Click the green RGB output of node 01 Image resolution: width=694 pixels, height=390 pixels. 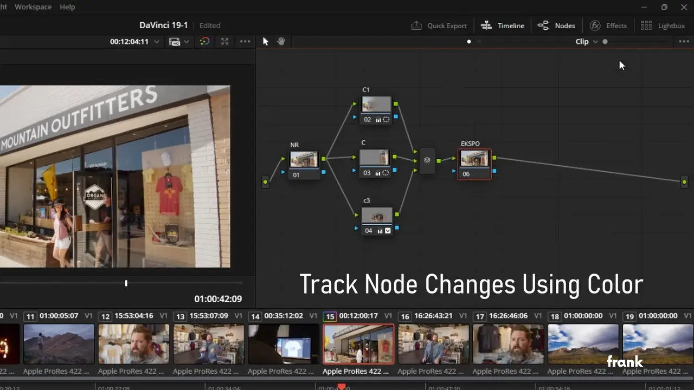(324, 159)
